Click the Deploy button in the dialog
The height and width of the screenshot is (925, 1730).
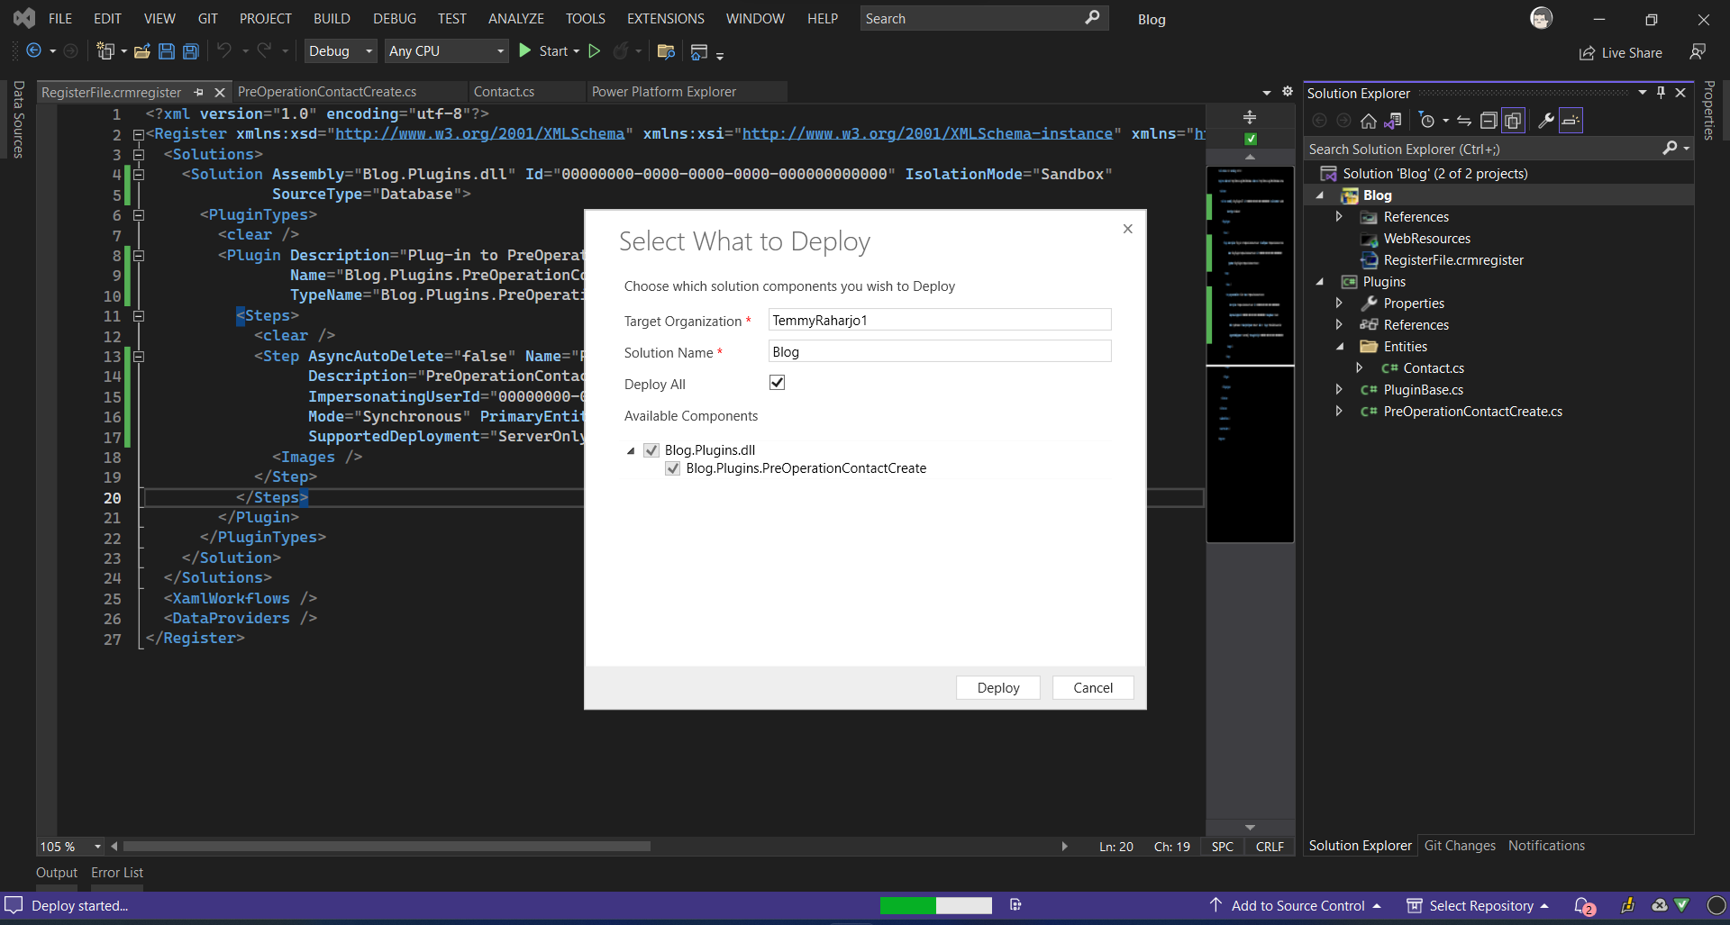coord(998,688)
